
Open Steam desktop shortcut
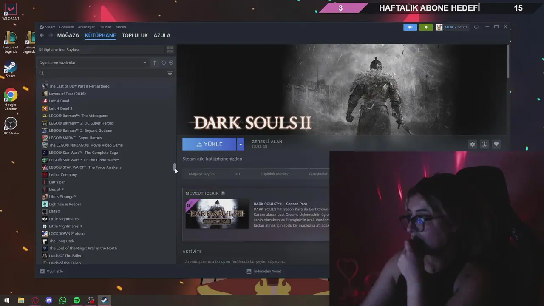(x=11, y=70)
